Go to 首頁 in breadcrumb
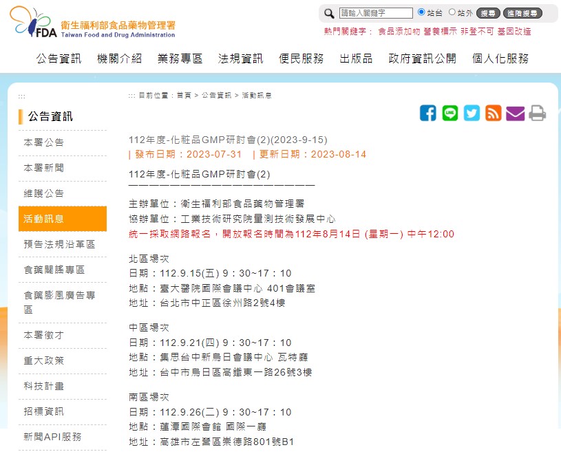This screenshot has width=561, height=454. [x=184, y=96]
